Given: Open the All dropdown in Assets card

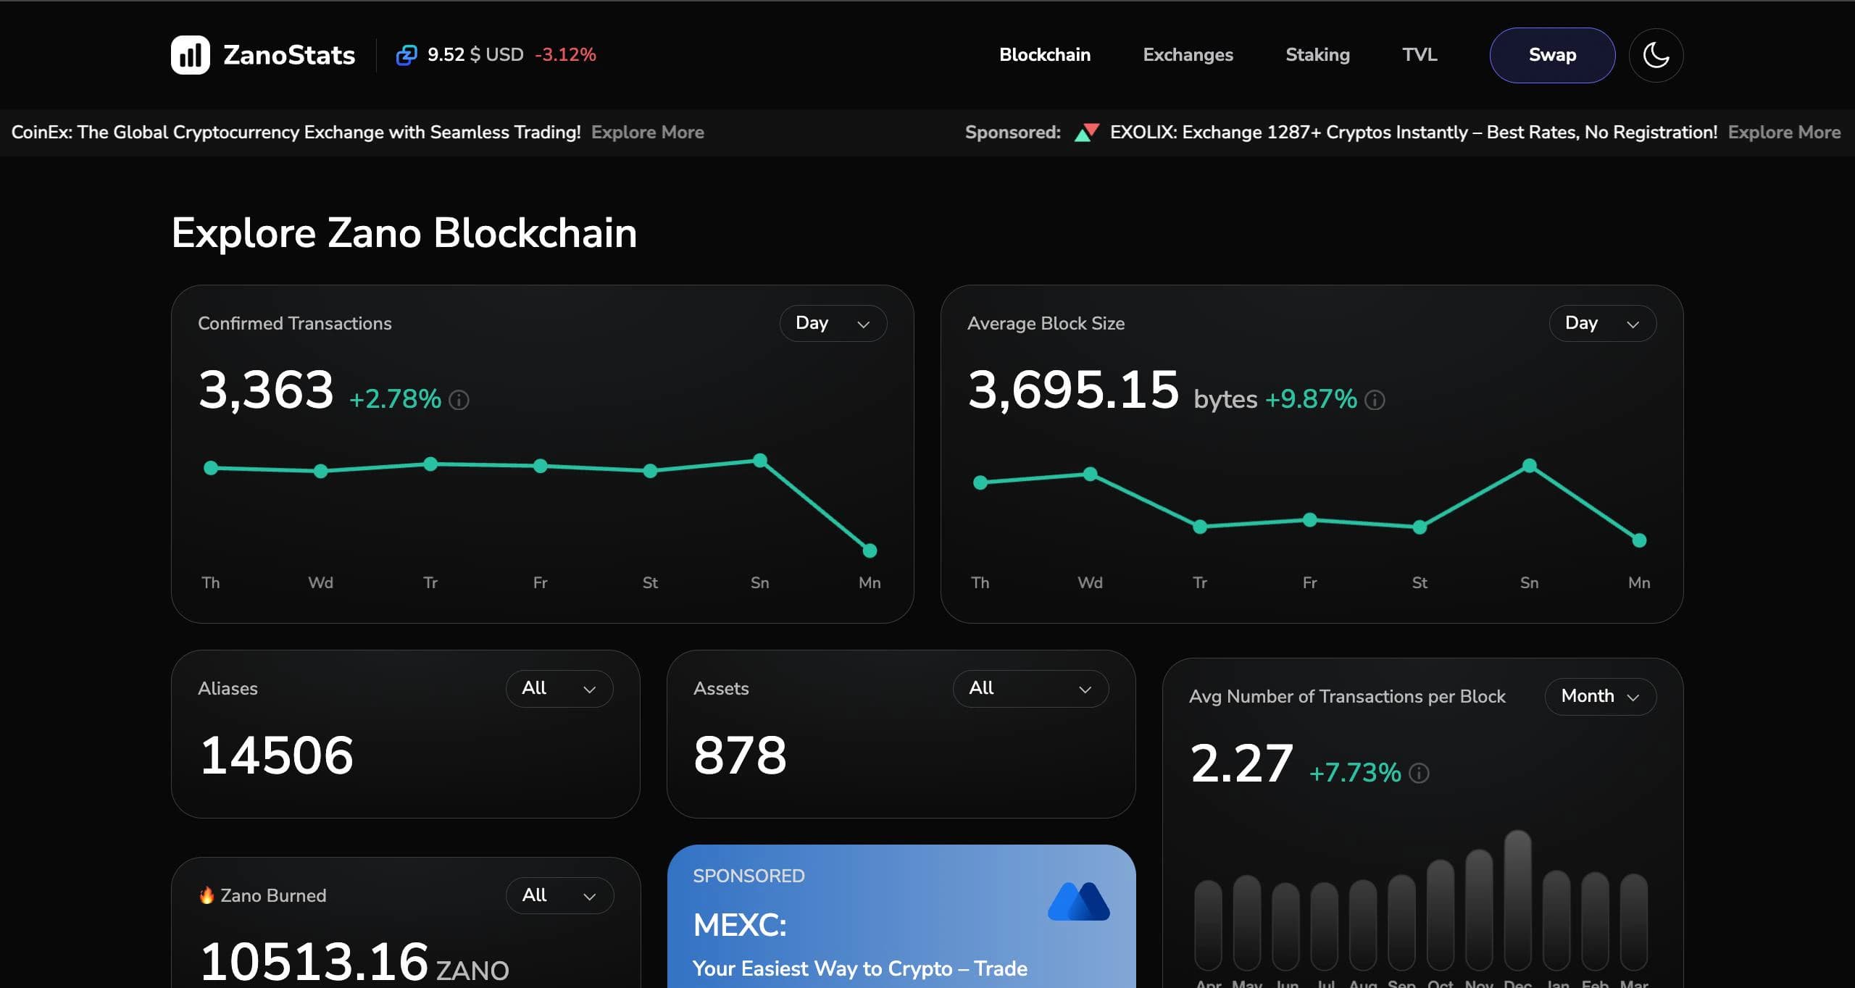Looking at the screenshot, I should pos(1030,688).
